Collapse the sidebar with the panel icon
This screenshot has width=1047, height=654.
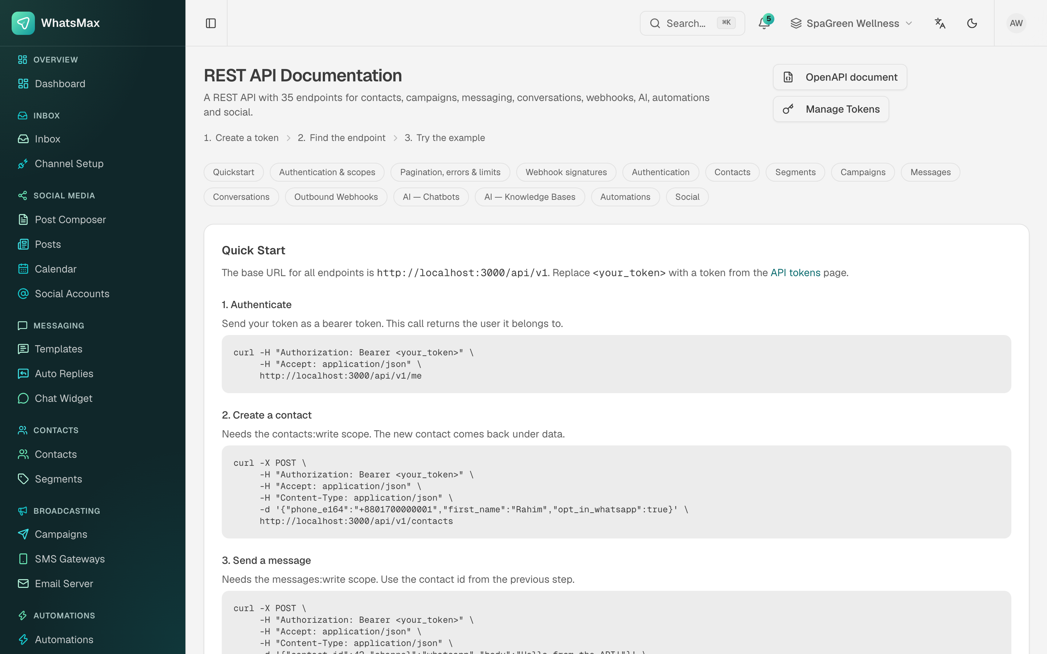click(211, 23)
